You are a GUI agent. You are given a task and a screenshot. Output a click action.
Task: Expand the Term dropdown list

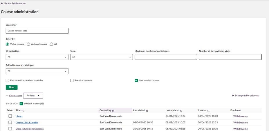tap(101, 57)
